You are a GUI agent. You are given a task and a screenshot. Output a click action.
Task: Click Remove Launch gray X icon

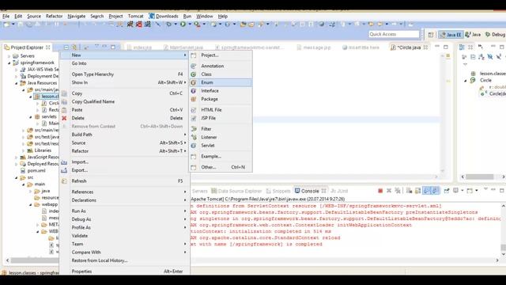click(389, 191)
